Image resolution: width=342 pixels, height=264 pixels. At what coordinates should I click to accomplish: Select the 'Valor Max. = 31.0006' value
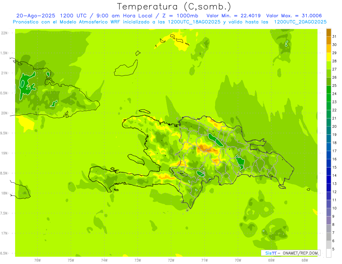(294, 16)
